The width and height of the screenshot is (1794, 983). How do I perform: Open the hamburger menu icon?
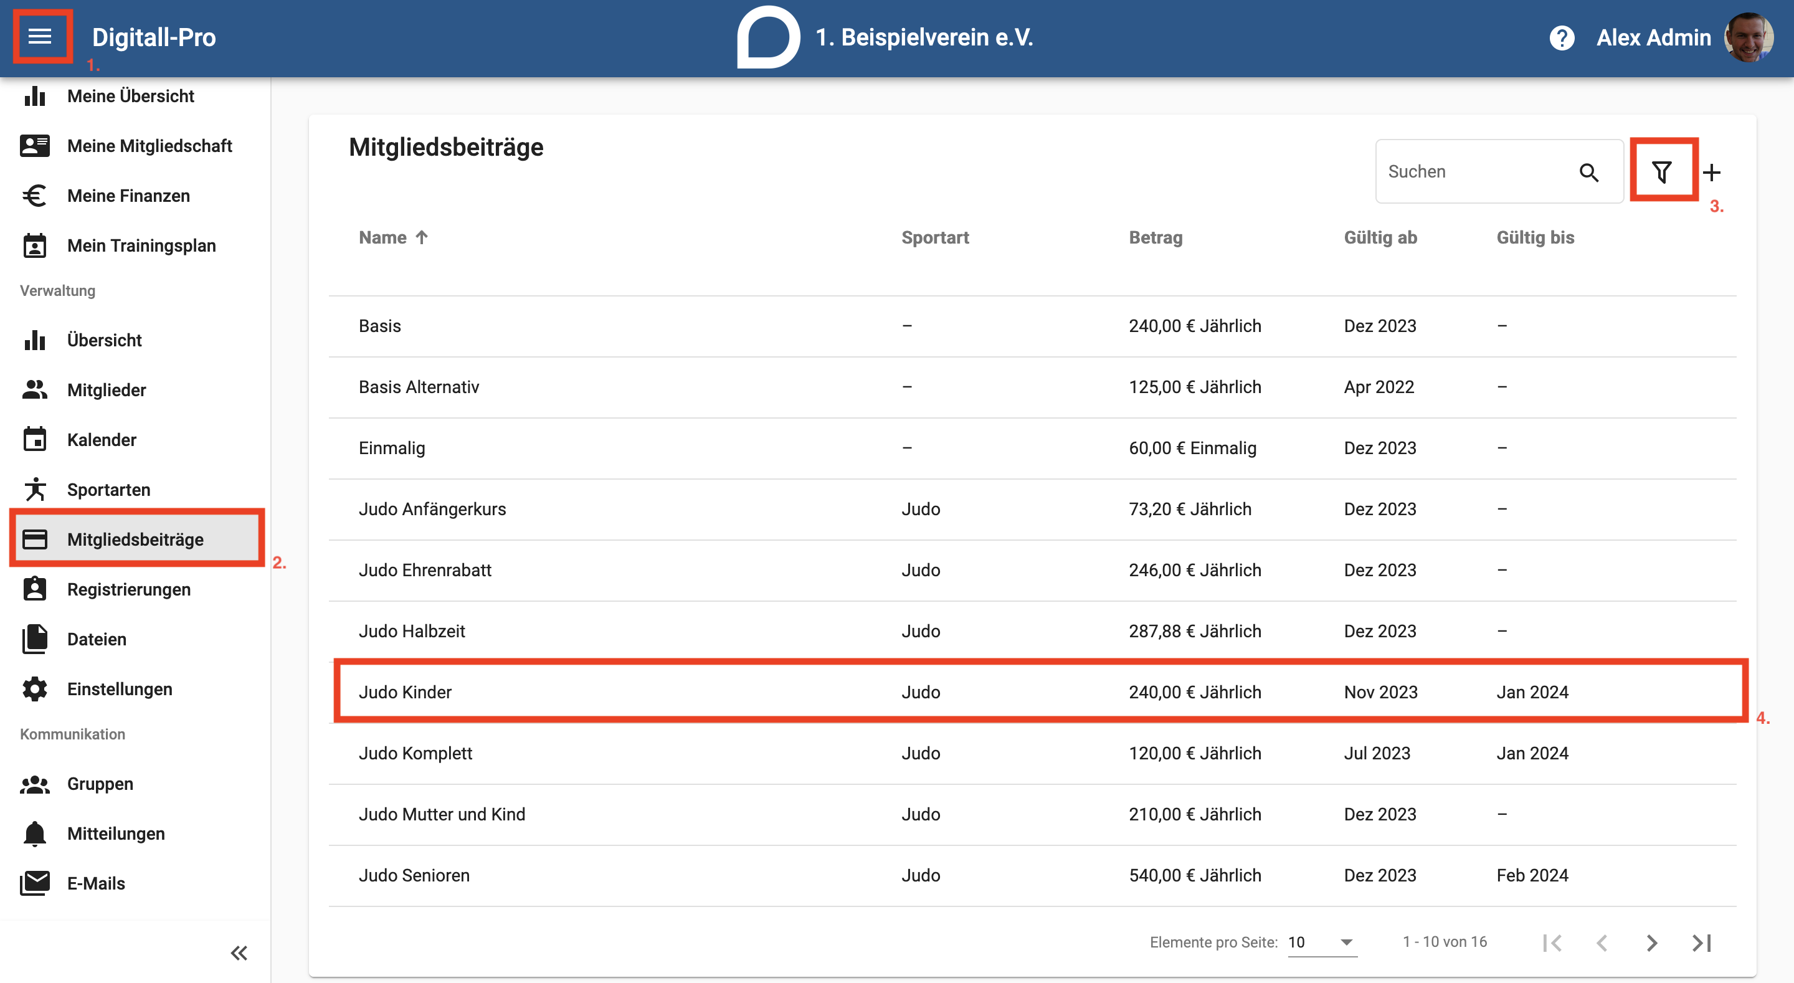[40, 36]
